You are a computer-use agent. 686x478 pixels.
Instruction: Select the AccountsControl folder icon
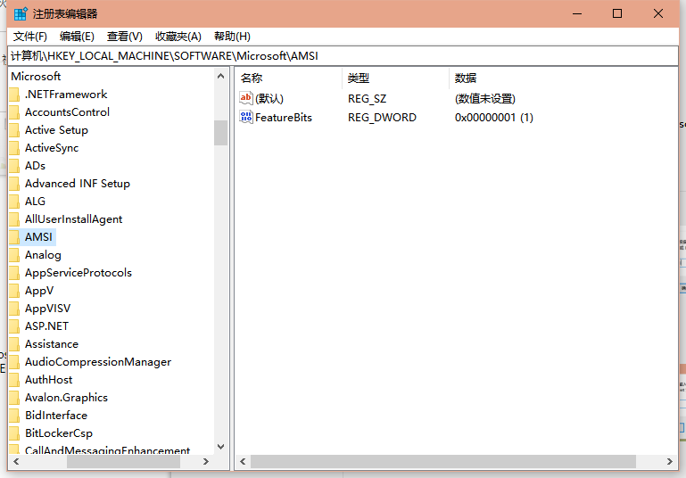point(14,112)
